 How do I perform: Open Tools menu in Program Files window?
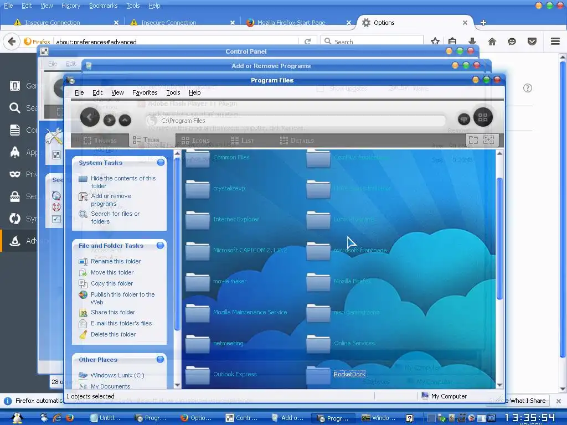(173, 92)
